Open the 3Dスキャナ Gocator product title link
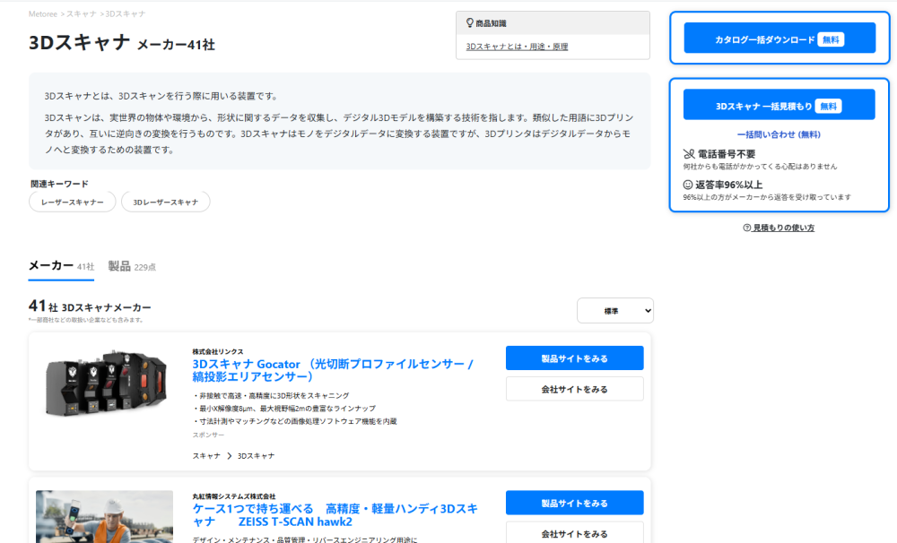Image resolution: width=897 pixels, height=543 pixels. [x=332, y=370]
